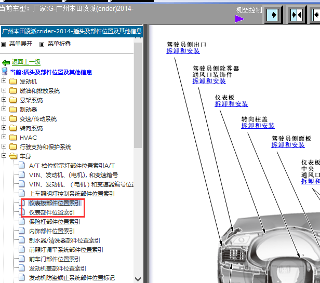The height and width of the screenshot is (283, 320).
Task: Click 菜单展开 to expand all menus
Action: point(21,44)
